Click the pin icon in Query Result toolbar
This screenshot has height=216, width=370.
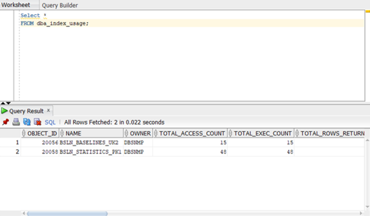(5, 122)
